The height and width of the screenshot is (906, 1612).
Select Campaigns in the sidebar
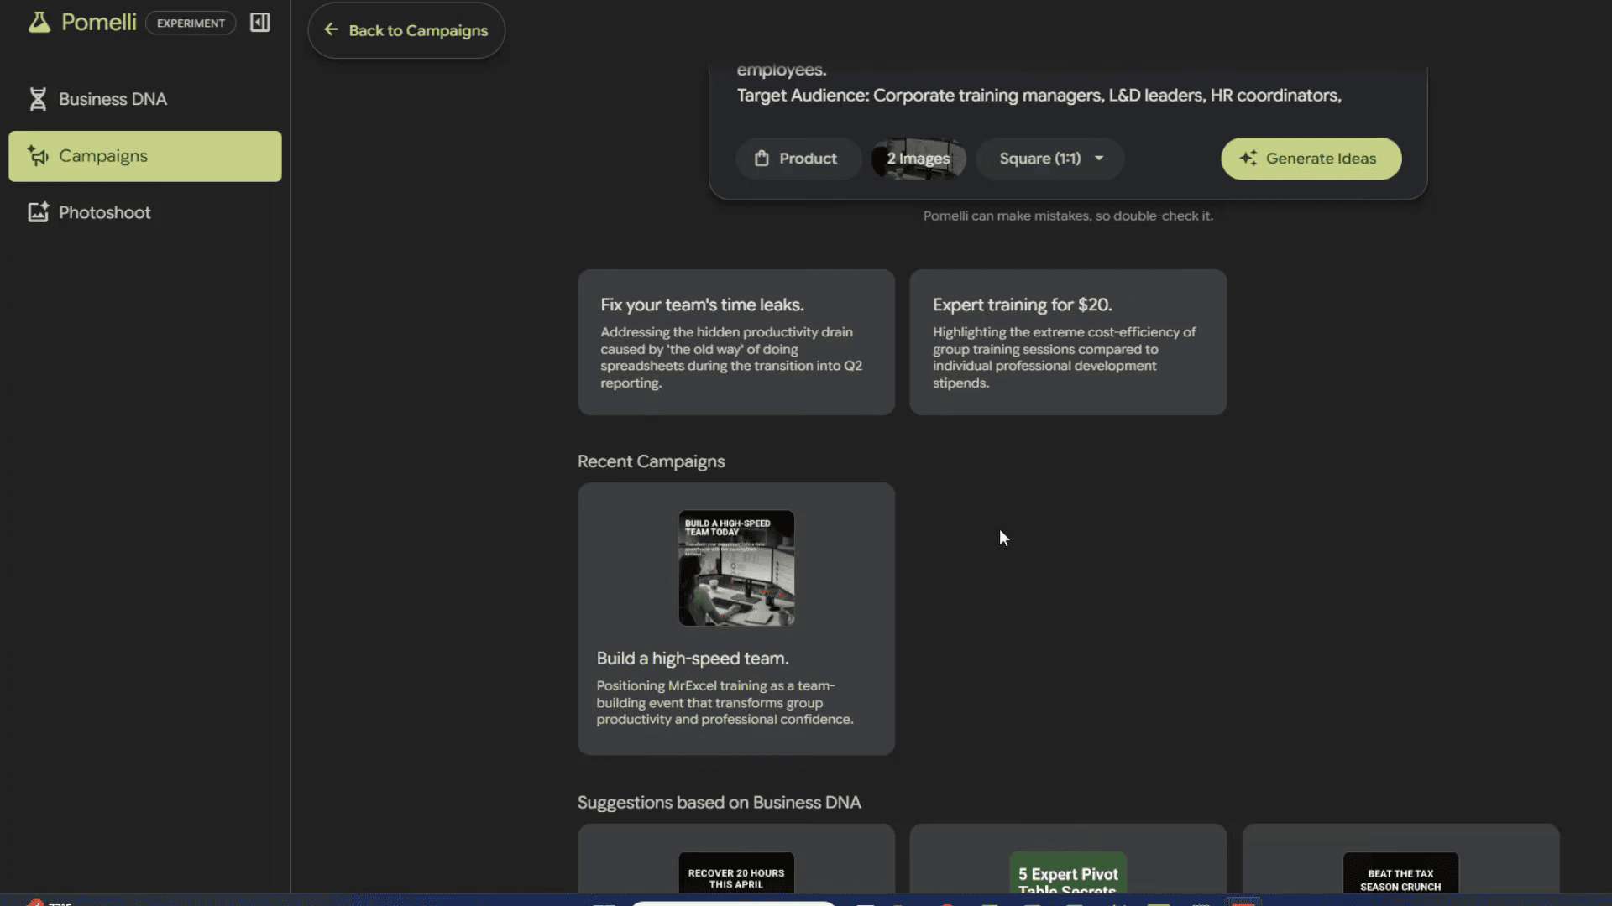(x=145, y=156)
